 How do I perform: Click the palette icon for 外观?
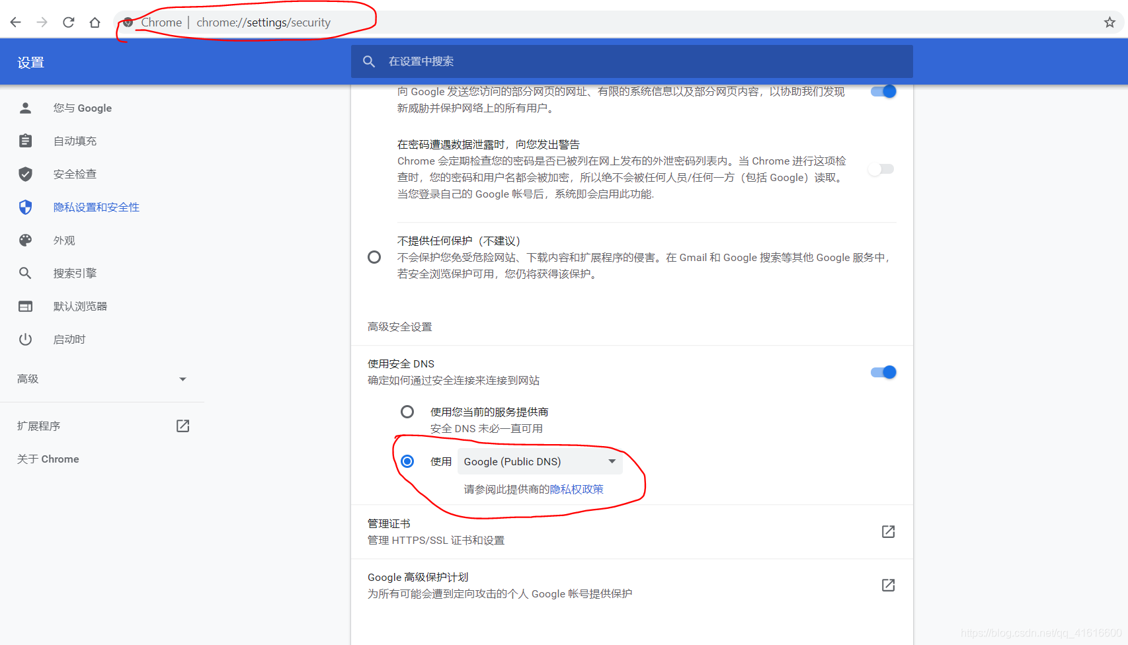[25, 240]
